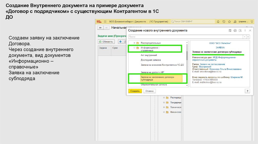Click the save icon in dialog header

pos(230,30)
